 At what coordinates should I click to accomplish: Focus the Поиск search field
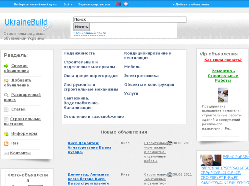(130, 20)
